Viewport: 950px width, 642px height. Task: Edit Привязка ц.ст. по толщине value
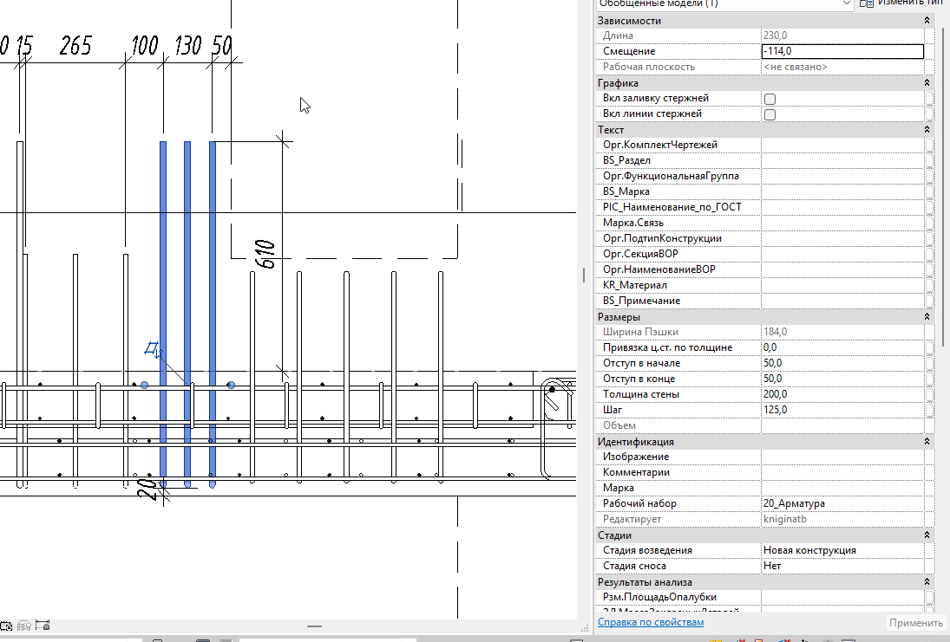[x=842, y=347]
